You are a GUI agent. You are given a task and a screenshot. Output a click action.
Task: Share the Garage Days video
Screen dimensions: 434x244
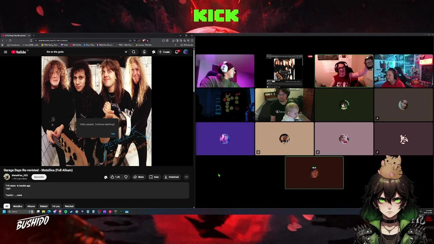tap(139, 177)
